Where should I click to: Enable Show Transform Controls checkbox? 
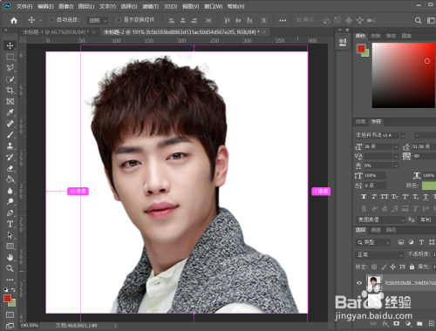[119, 20]
